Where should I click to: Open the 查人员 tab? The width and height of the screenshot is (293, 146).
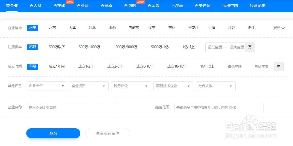(35, 6)
